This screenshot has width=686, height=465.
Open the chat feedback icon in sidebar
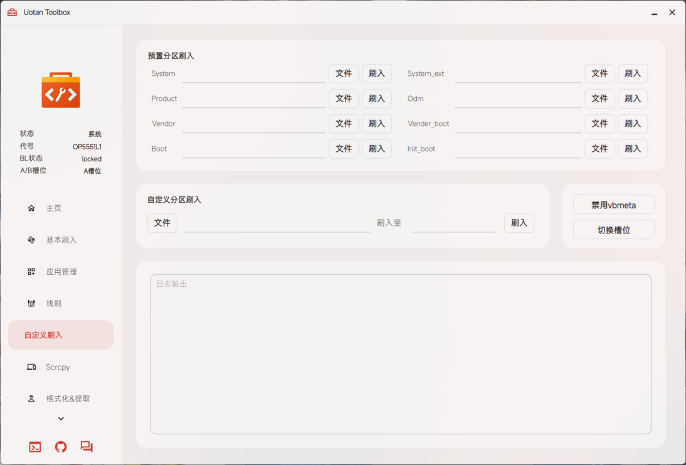pyautogui.click(x=87, y=447)
